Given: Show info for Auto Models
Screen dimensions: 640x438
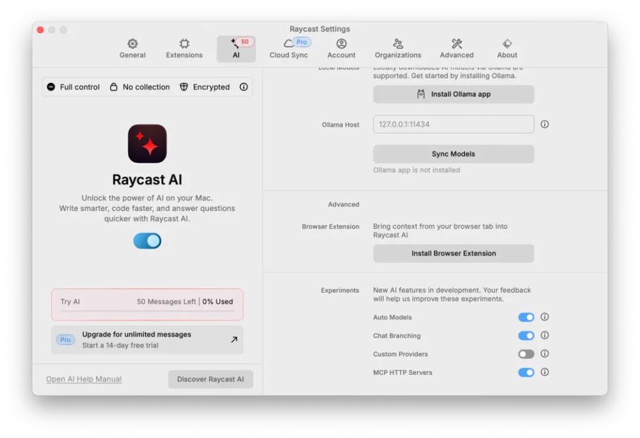Looking at the screenshot, I should click(545, 317).
